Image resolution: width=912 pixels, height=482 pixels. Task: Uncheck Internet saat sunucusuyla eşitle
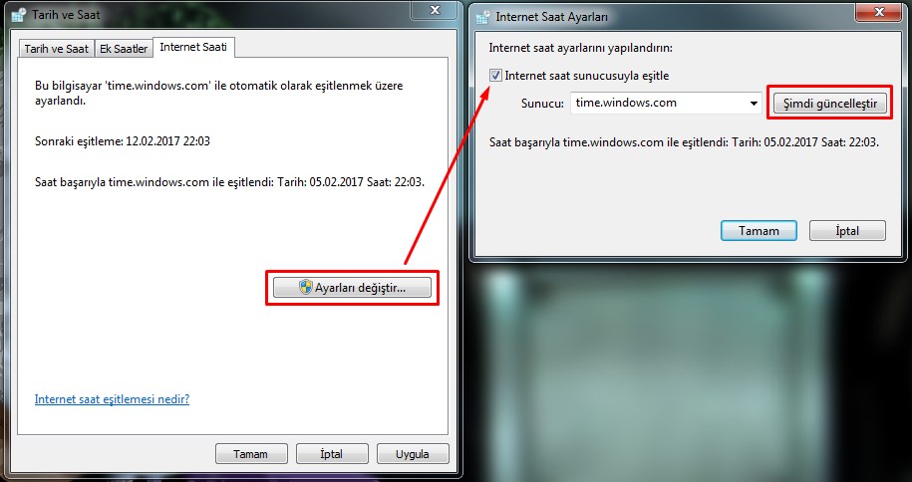496,75
